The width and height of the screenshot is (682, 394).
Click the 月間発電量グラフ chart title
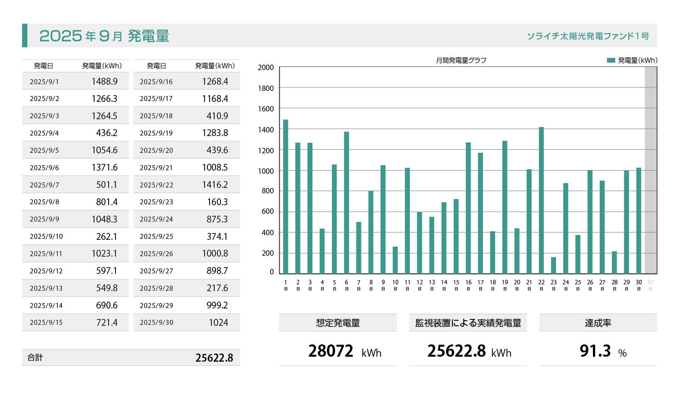(x=461, y=60)
